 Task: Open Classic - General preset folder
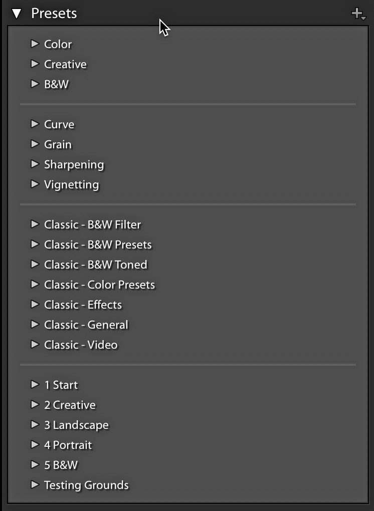86,325
